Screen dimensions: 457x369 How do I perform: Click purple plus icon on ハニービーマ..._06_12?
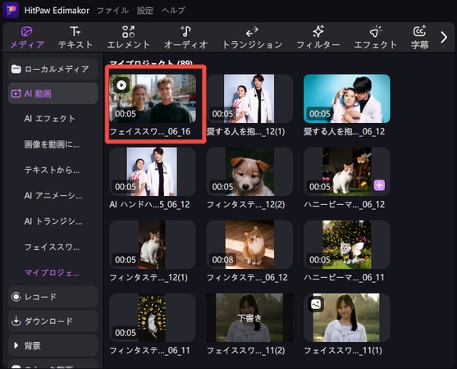coord(379,185)
